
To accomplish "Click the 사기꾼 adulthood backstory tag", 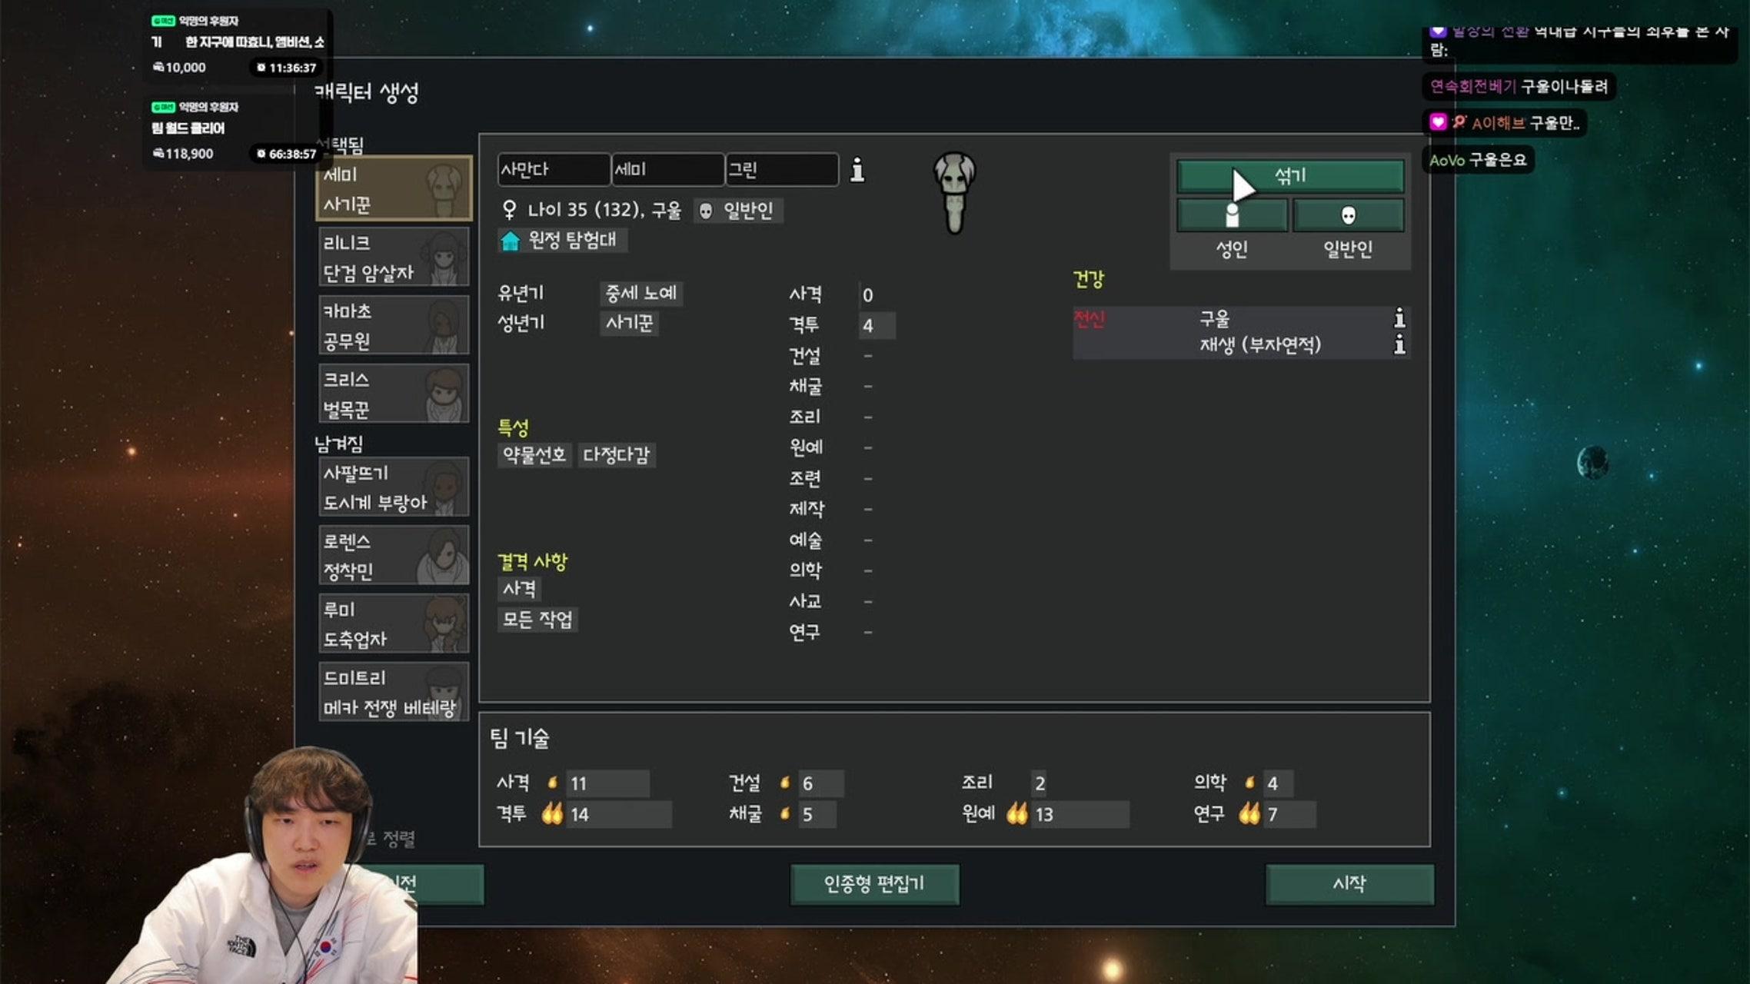I will (x=629, y=323).
